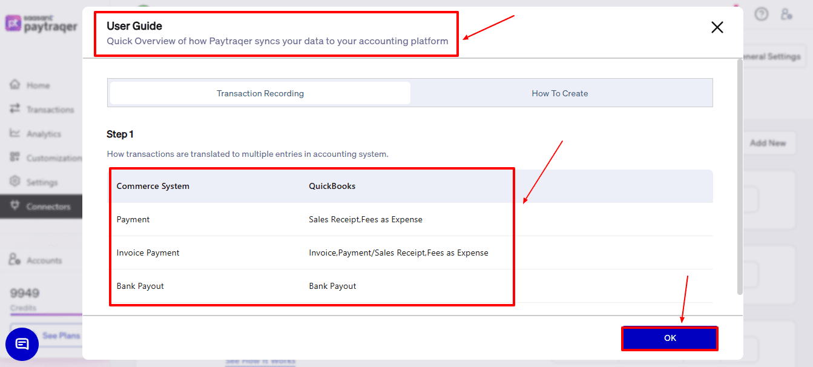The width and height of the screenshot is (813, 367).
Task: Click the dialog's vertical scrollbar
Action: (740, 177)
